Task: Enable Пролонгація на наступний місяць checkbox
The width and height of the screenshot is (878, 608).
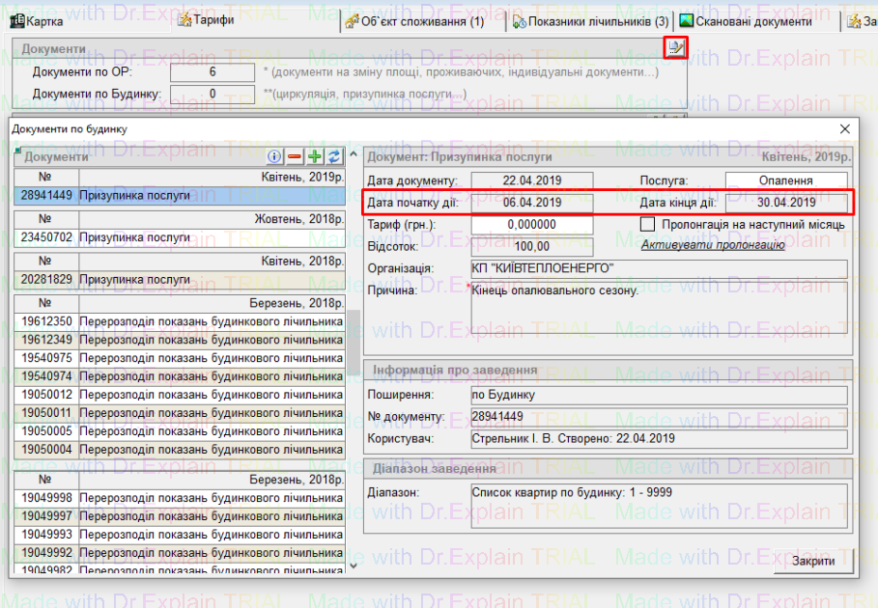Action: pos(648,224)
